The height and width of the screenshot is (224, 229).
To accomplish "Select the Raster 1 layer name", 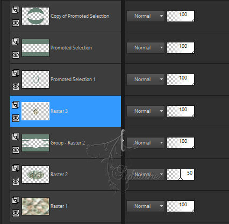I will click(59, 206).
